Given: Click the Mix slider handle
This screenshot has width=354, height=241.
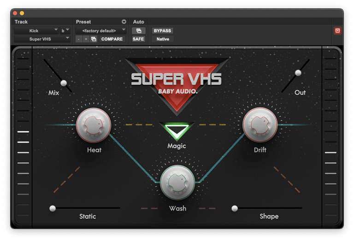Looking at the screenshot, I should coord(64,83).
